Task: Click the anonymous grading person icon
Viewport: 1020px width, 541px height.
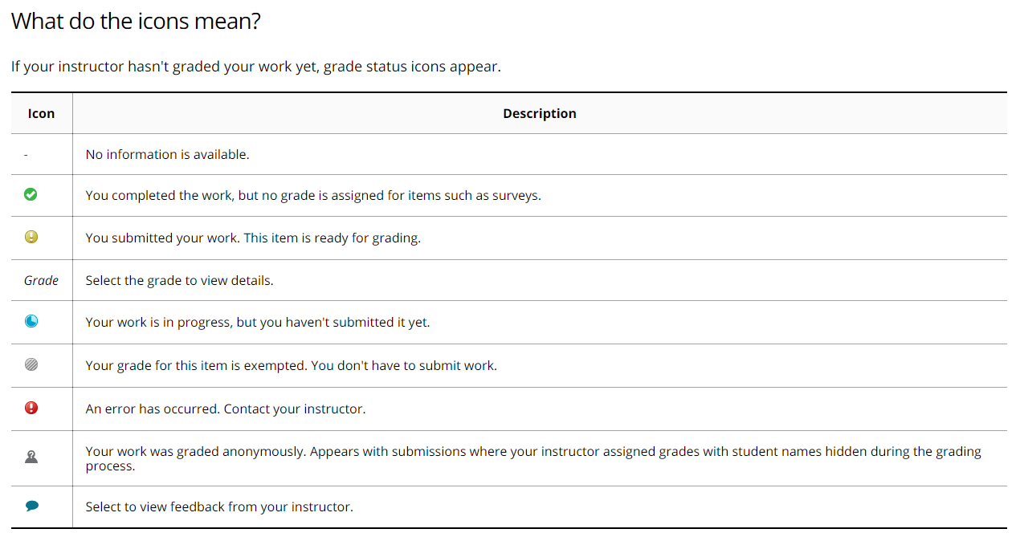Action: (31, 458)
